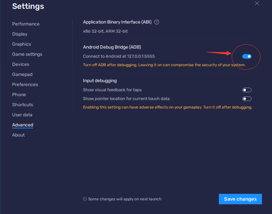The height and width of the screenshot is (214, 272).
Task: Go to Graphics settings
Action: (x=22, y=44)
